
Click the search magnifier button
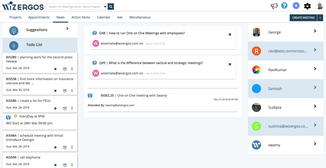pyautogui.click(x=111, y=6)
